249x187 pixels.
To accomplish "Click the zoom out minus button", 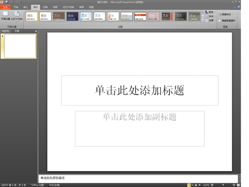I will [212, 185].
